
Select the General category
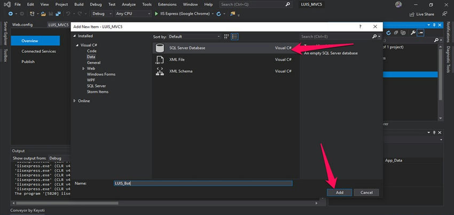click(x=94, y=63)
